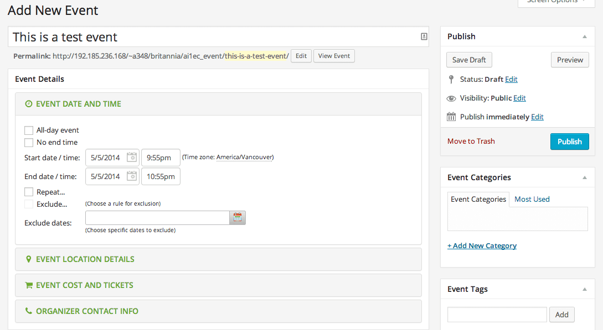Collapse the Event Tags panel arrow
The image size is (603, 330).
[x=585, y=289]
